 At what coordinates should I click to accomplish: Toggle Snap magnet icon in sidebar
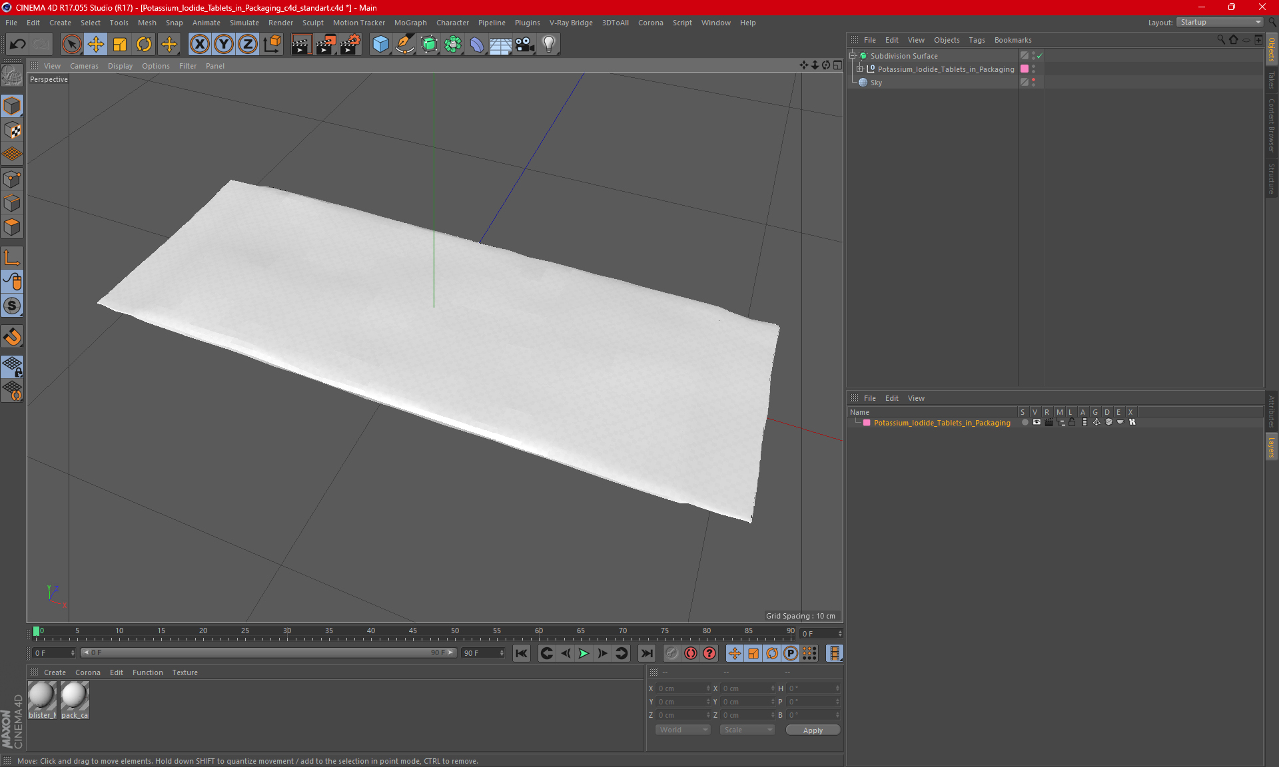coord(13,337)
